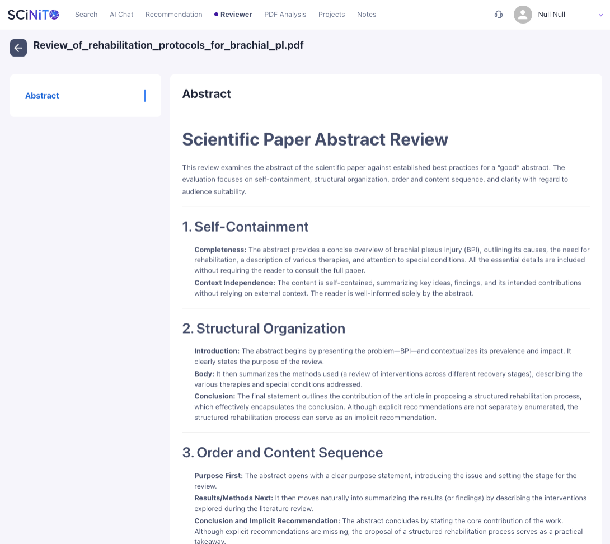Viewport: 610px width, 544px height.
Task: Click the Scientific Paper Abstract Review heading
Action: (x=315, y=139)
